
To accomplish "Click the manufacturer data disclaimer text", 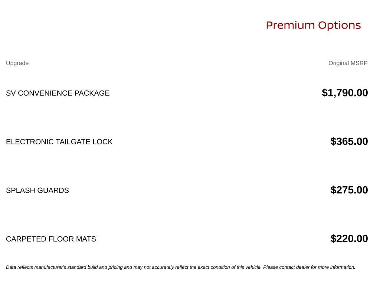I will click(x=181, y=267).
